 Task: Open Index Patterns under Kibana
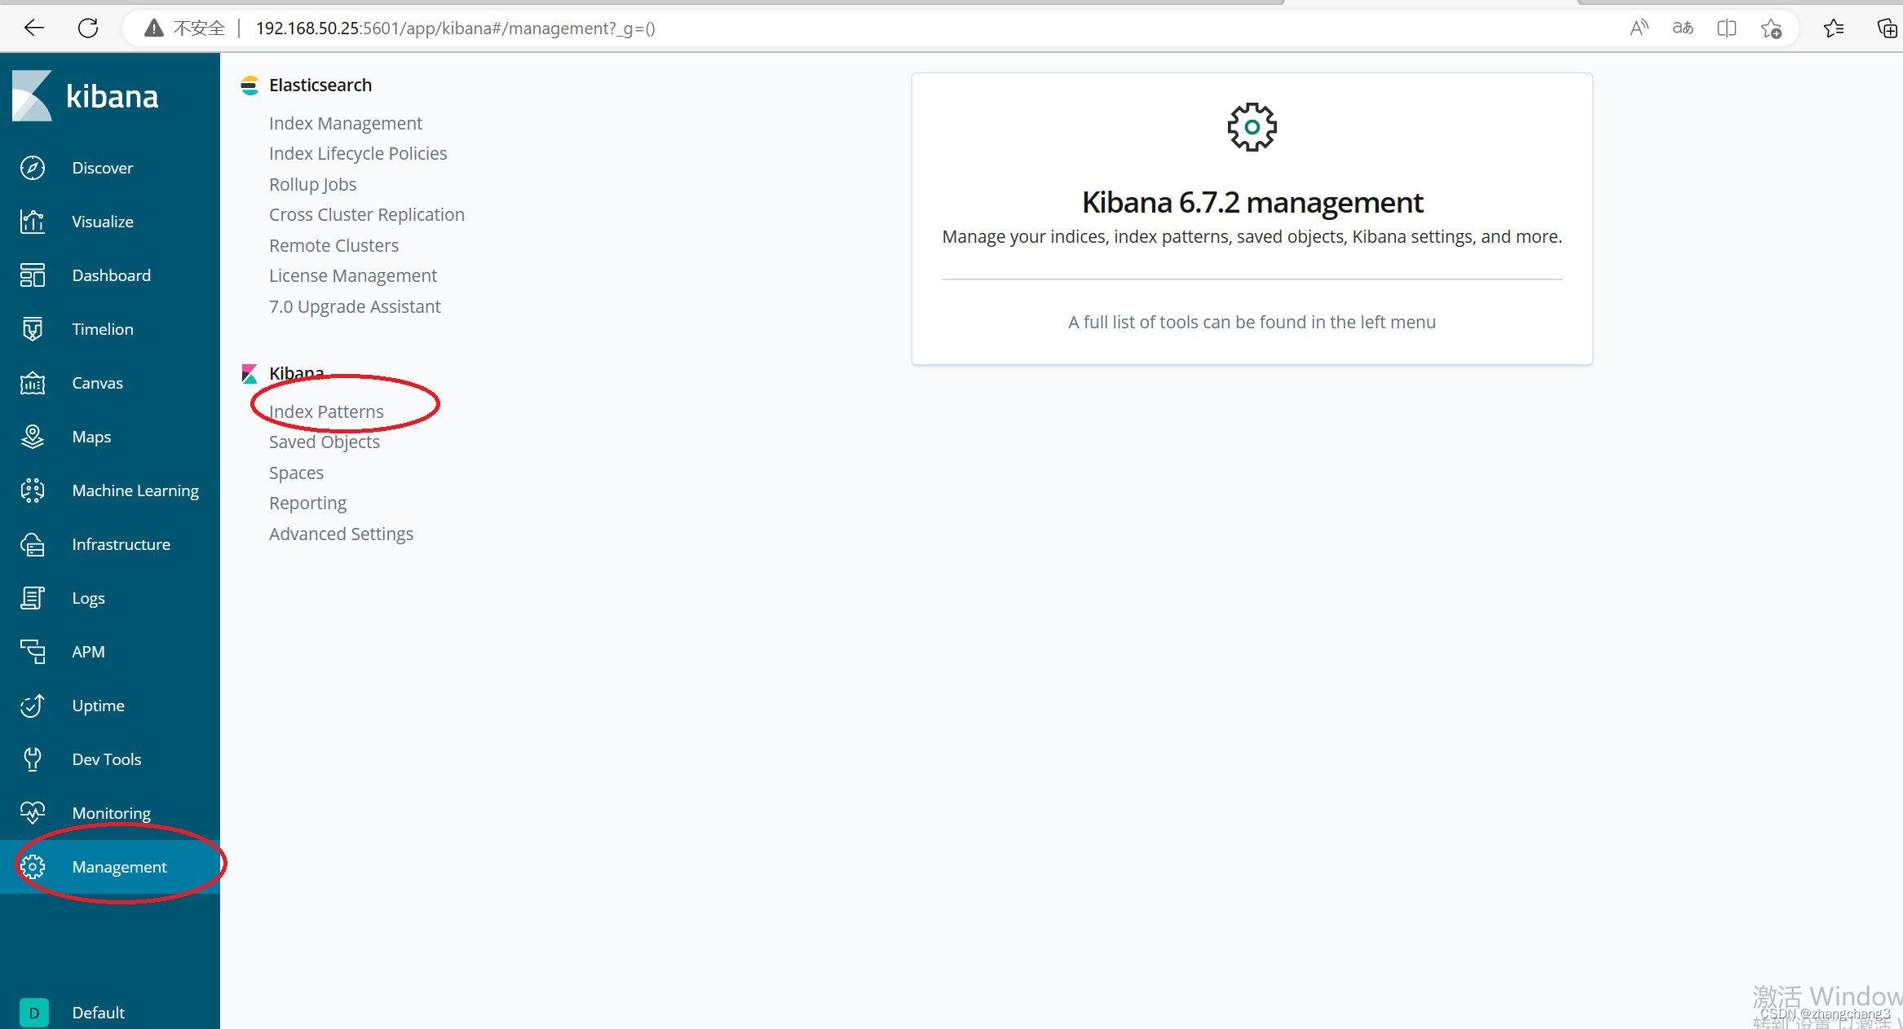327,411
